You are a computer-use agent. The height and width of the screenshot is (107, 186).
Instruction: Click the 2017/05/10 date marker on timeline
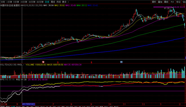[x=28, y=104]
